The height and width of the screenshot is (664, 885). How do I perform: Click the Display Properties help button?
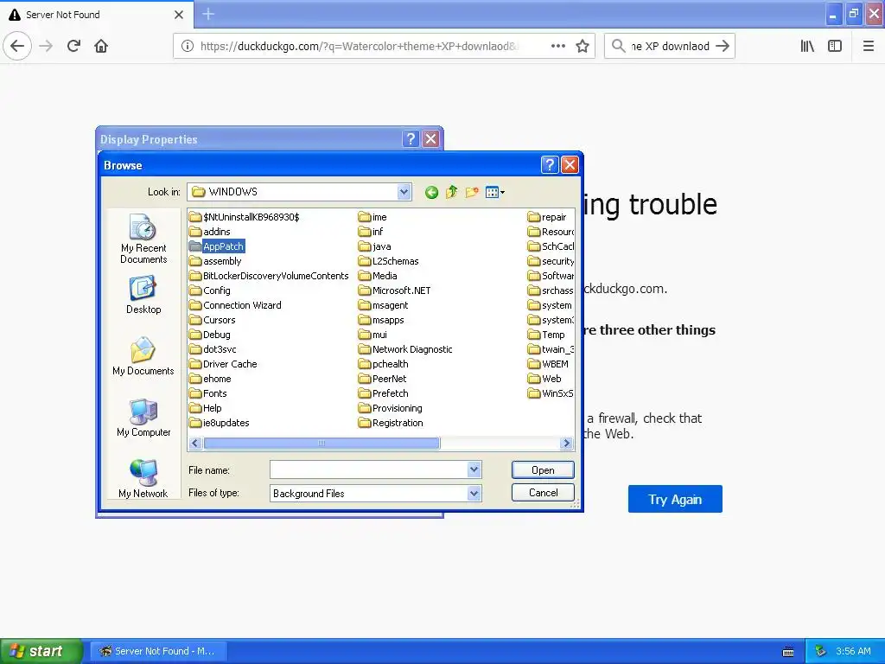[411, 139]
